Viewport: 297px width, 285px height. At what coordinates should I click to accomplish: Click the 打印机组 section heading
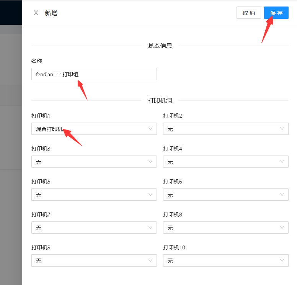tap(160, 100)
